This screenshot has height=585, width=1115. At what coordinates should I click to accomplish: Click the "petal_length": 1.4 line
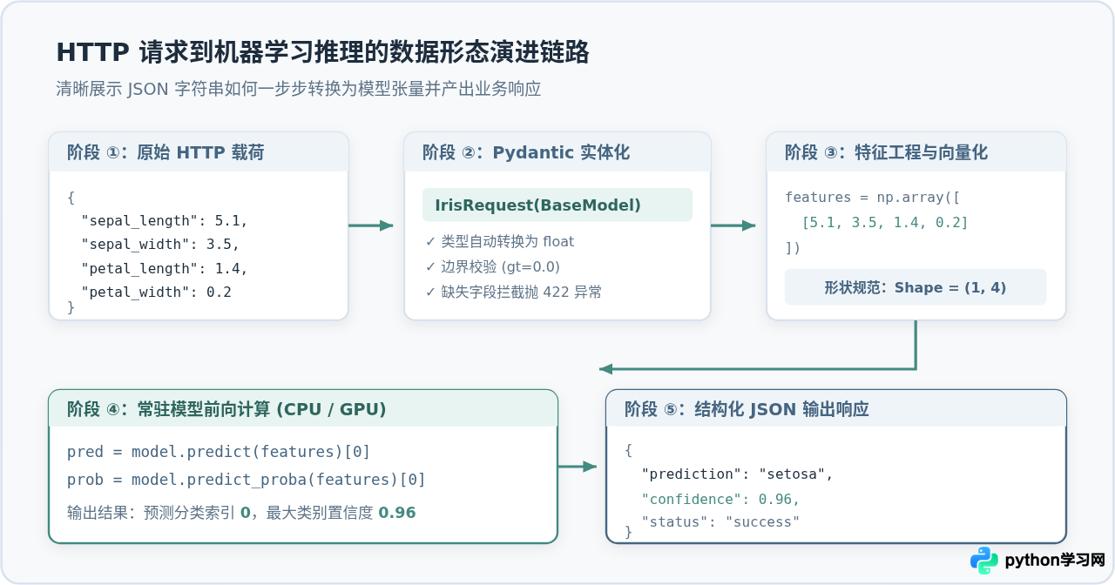165,268
